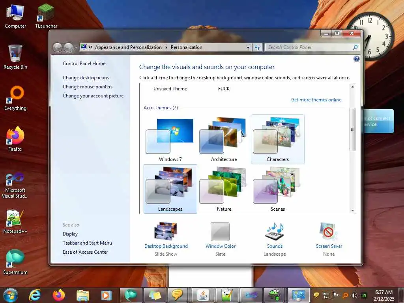This screenshot has width=404, height=303.
Task: Click theme list scroll up arrow
Action: pos(353,87)
